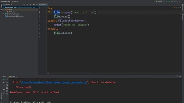Click the yellow intention lightbulb on line 2
Screen dimensions: 184x103
49,12
